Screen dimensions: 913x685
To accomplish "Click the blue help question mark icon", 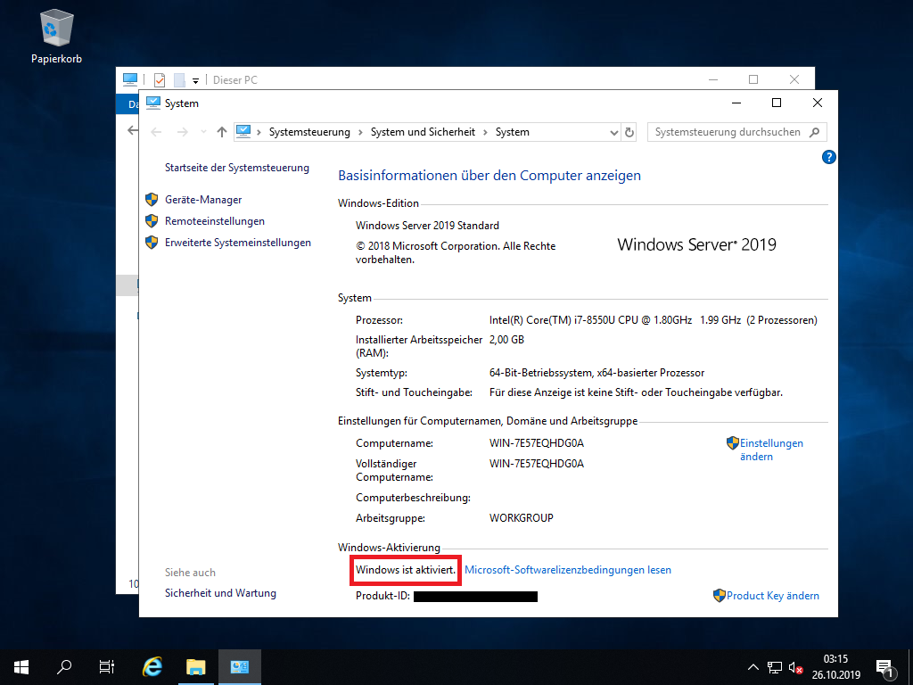I will 828,158.
